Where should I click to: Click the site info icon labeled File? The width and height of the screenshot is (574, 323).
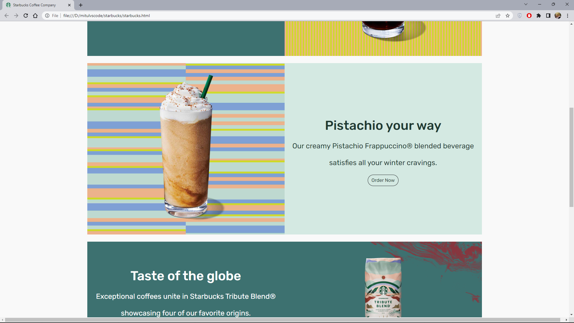48,16
